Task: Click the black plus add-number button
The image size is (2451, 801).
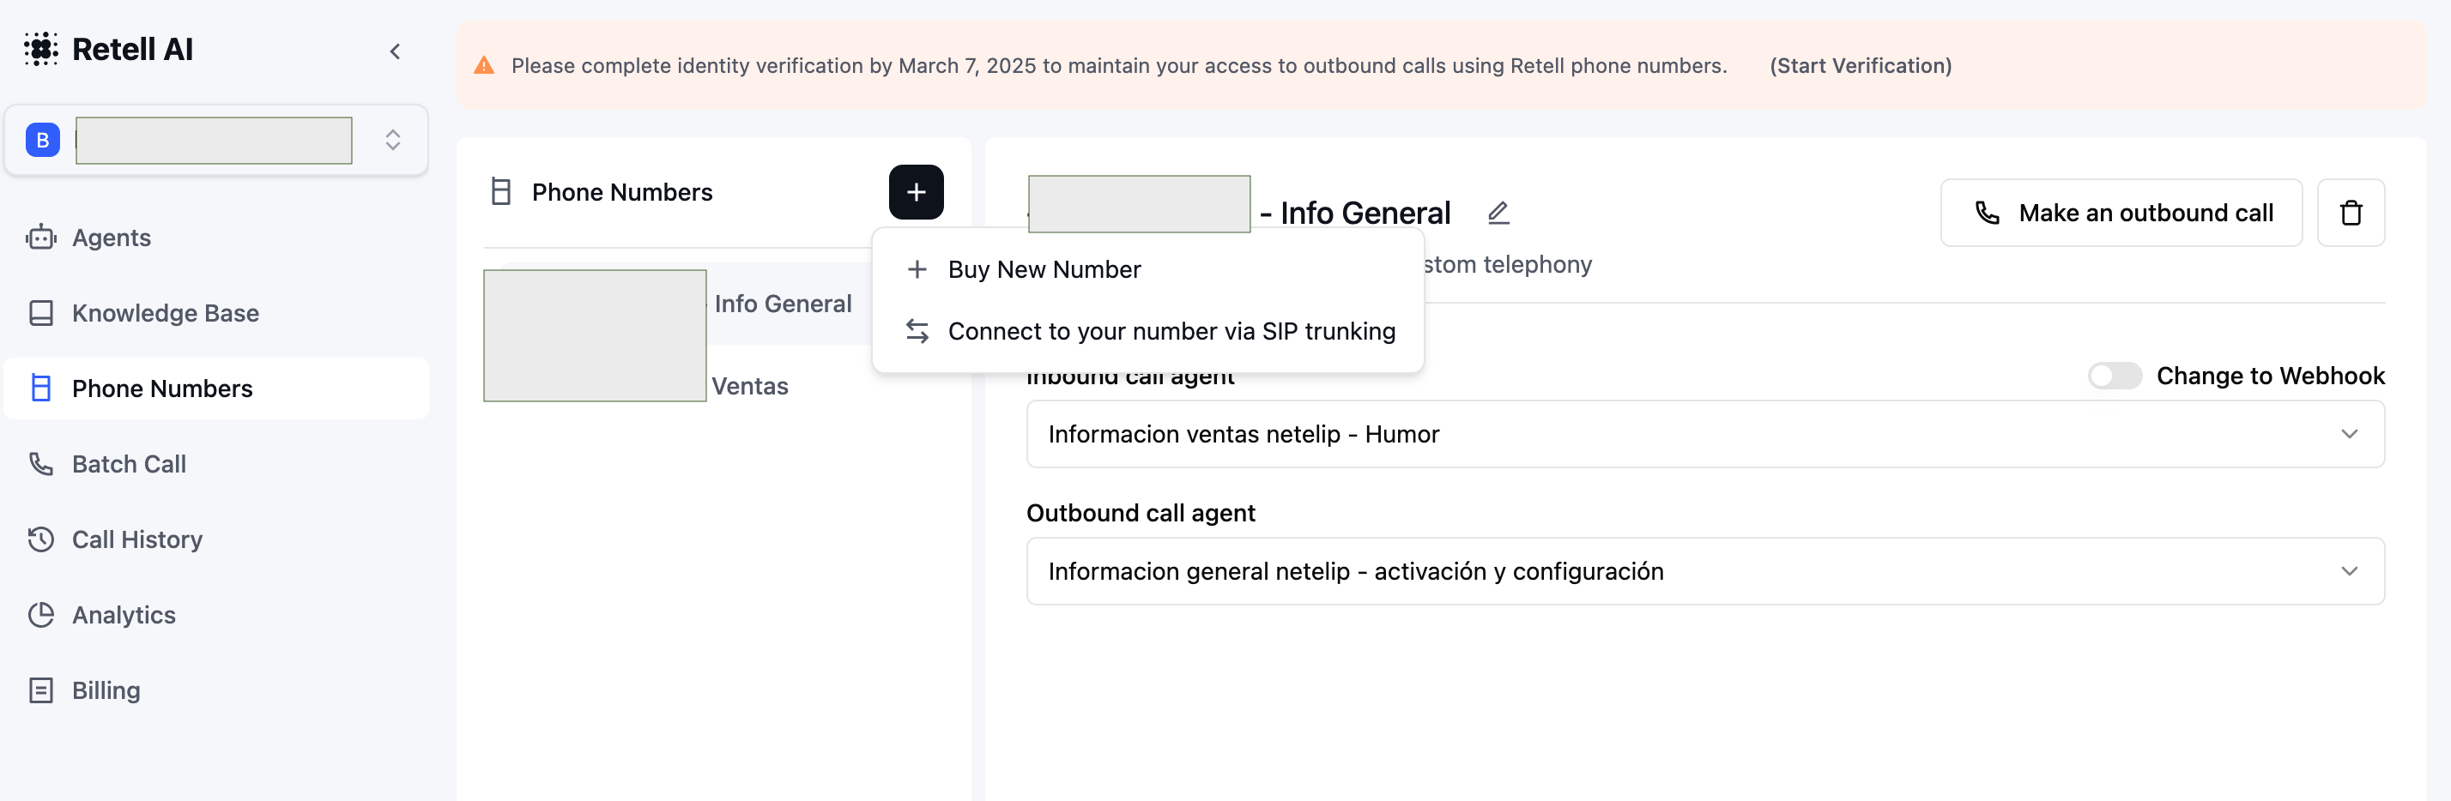Action: click(916, 192)
